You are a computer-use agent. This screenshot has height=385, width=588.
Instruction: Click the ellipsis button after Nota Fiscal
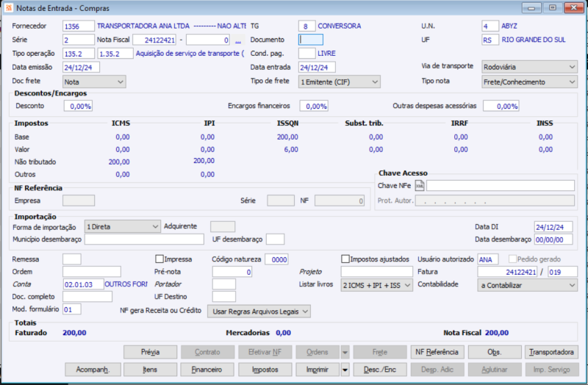[x=238, y=40]
